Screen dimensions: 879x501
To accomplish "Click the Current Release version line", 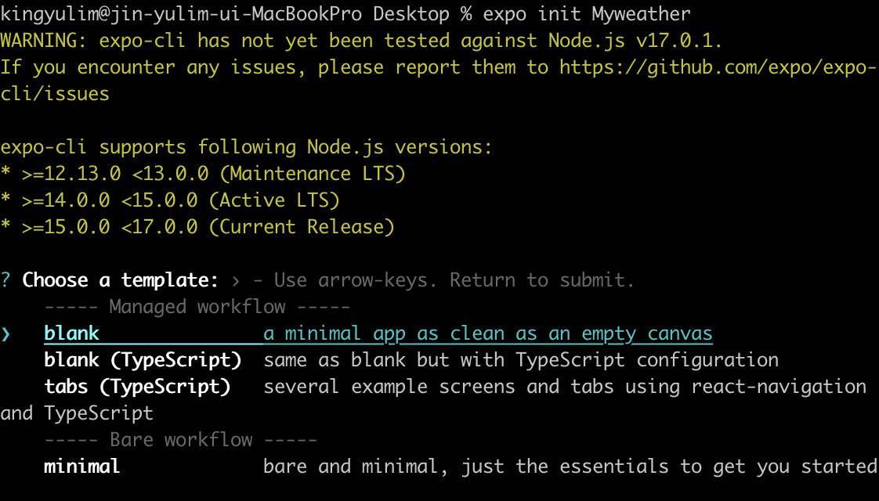I will (x=196, y=226).
